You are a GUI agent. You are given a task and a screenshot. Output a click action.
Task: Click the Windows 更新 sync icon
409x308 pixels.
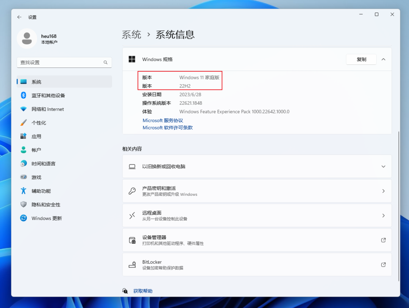pyautogui.click(x=23, y=218)
